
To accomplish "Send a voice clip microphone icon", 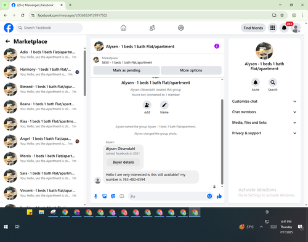I will point(95,196).
